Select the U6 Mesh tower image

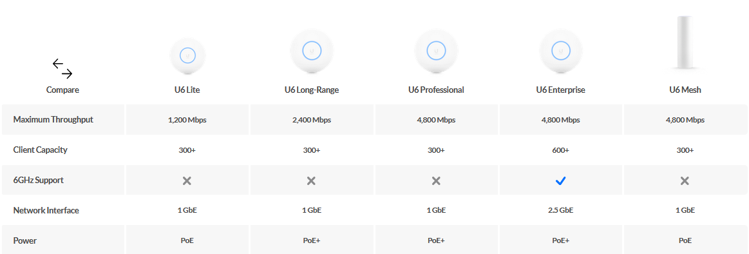click(x=685, y=43)
